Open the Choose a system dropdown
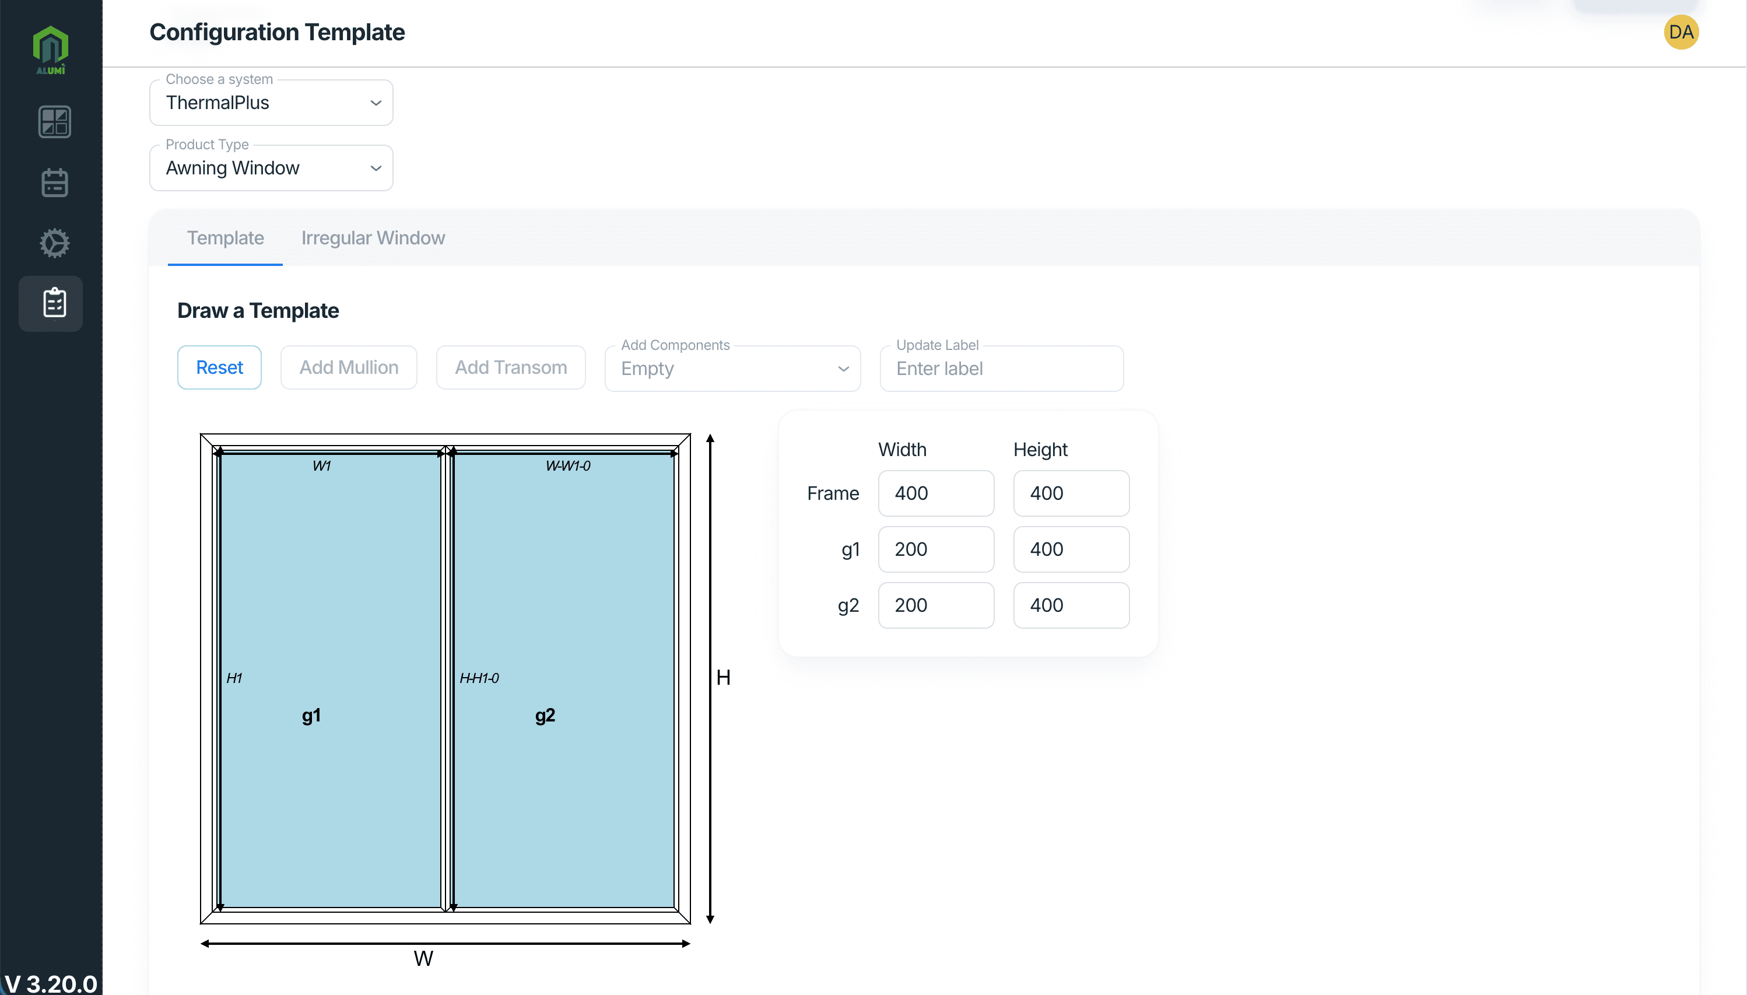1747x995 pixels. (271, 103)
